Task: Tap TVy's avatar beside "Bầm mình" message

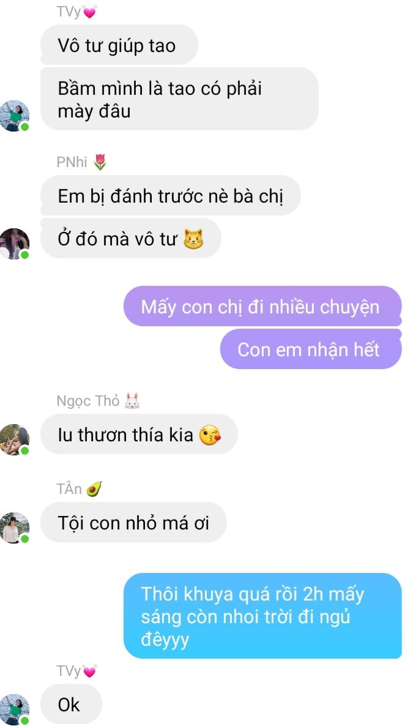Action: pyautogui.click(x=14, y=116)
